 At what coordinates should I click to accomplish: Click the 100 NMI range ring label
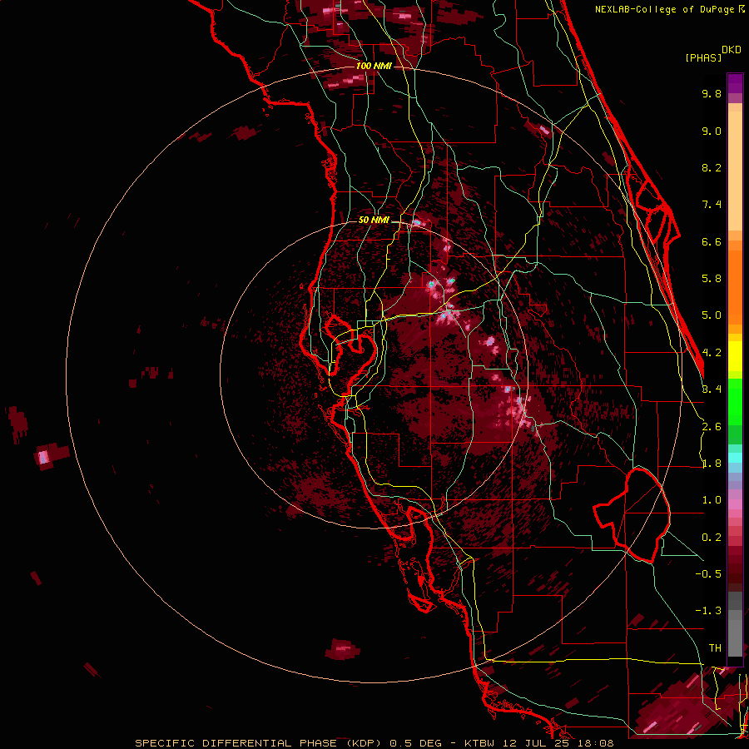pos(374,66)
